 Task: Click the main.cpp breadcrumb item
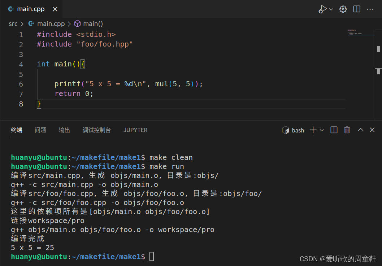pyautogui.click(x=51, y=24)
